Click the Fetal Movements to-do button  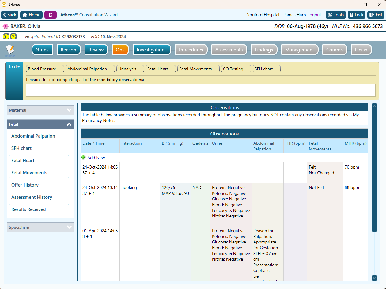199,69
